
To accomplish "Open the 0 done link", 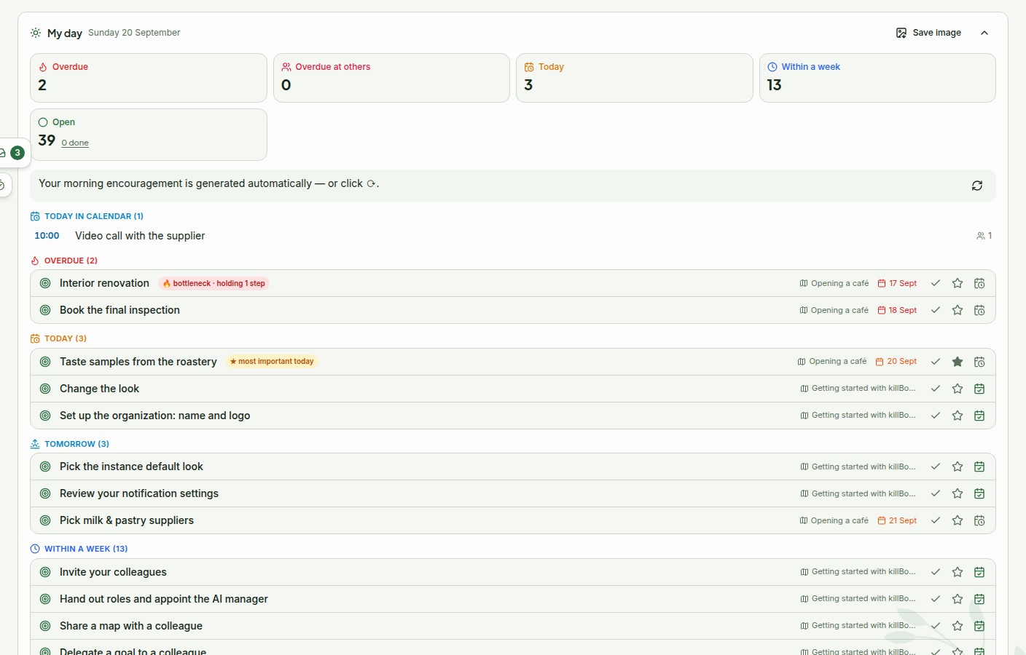I will point(75,143).
